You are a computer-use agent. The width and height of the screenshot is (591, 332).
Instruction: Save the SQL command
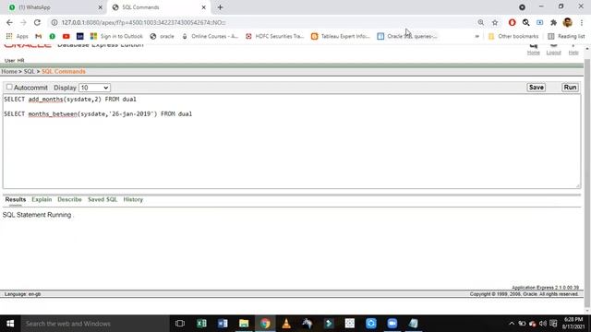tap(536, 88)
